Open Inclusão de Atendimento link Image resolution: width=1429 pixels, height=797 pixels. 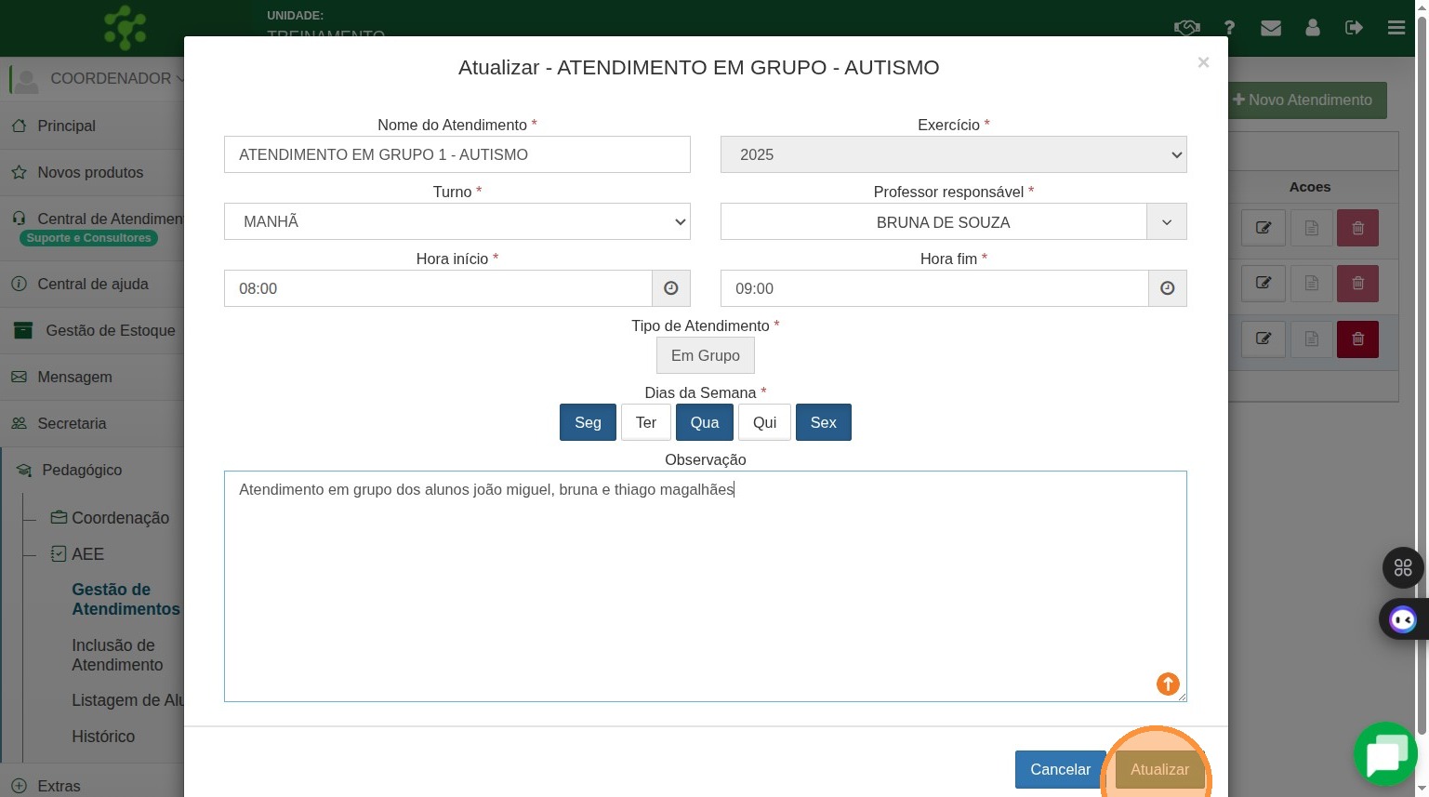117,655
